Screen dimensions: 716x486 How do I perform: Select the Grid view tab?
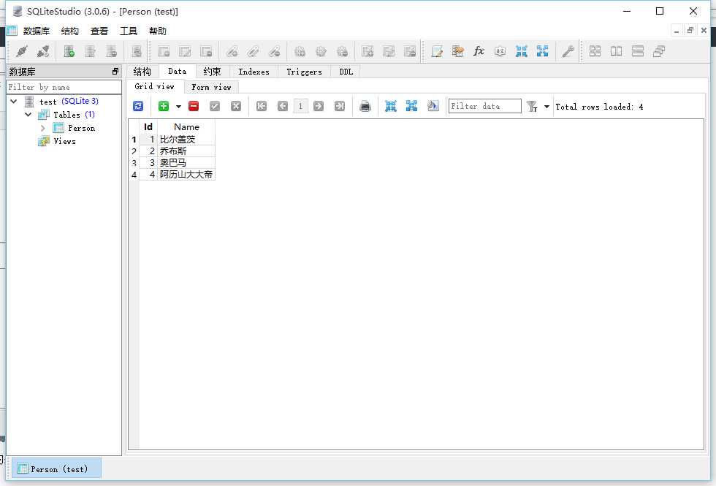click(154, 86)
